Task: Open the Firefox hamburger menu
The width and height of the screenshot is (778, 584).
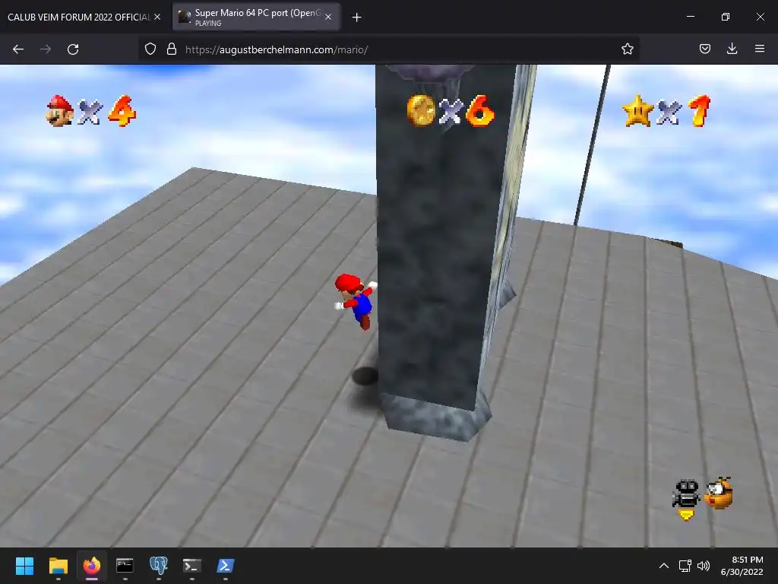Action: pos(760,49)
